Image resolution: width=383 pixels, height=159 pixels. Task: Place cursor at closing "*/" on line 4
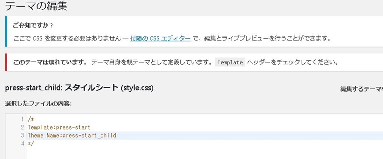31,144
